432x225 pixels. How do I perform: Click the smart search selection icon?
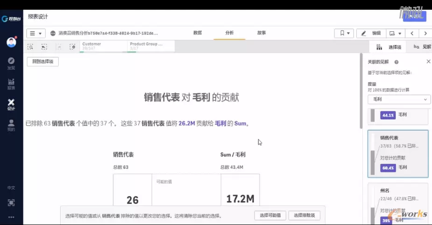click(30, 47)
